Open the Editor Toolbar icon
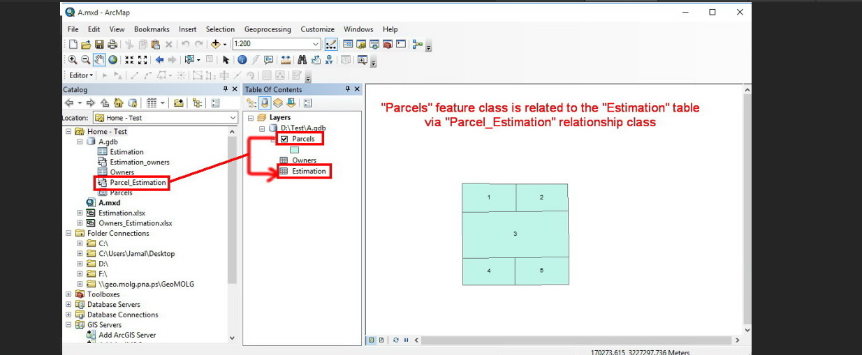Viewport: 862px width, 355px height. (331, 44)
